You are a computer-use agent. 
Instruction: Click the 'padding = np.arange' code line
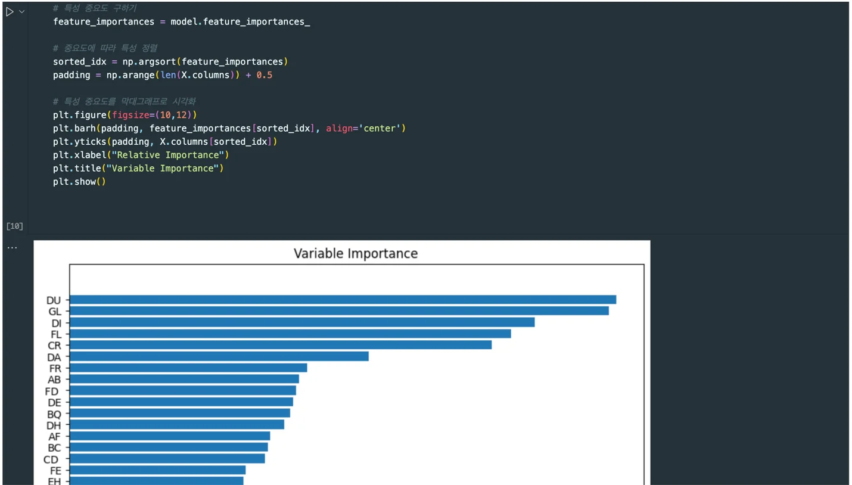(x=163, y=75)
